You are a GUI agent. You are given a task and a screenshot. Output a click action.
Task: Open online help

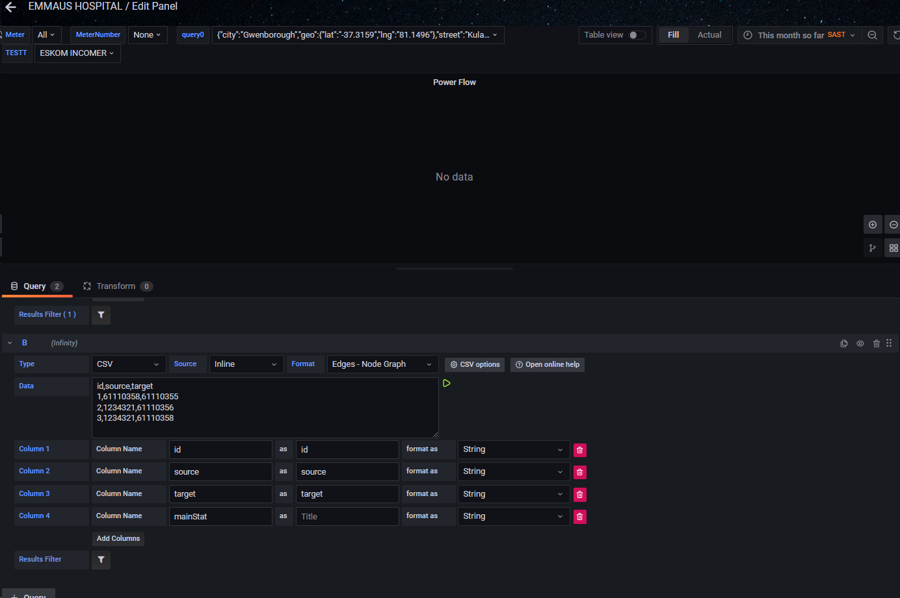[x=548, y=365]
